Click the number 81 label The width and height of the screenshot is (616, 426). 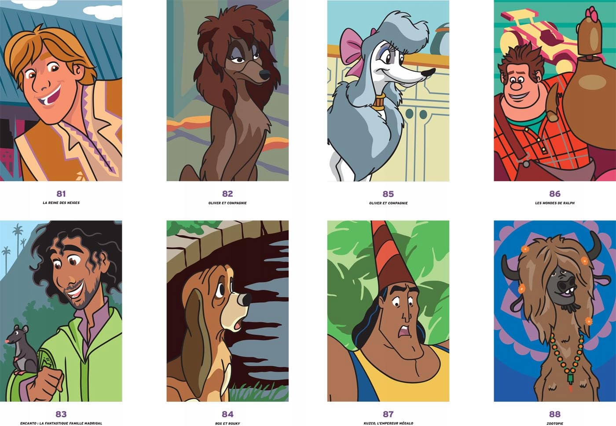pos(61,193)
